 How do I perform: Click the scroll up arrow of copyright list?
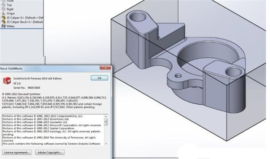tap(106, 117)
